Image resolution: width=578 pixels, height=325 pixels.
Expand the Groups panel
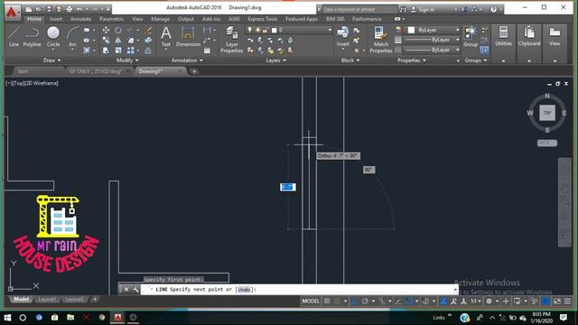(476, 60)
